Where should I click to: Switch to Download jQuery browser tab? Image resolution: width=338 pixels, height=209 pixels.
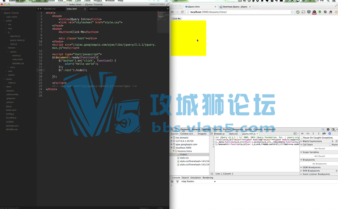tap(235, 7)
